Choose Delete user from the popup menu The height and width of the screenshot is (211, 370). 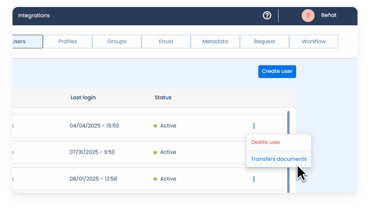(279, 142)
